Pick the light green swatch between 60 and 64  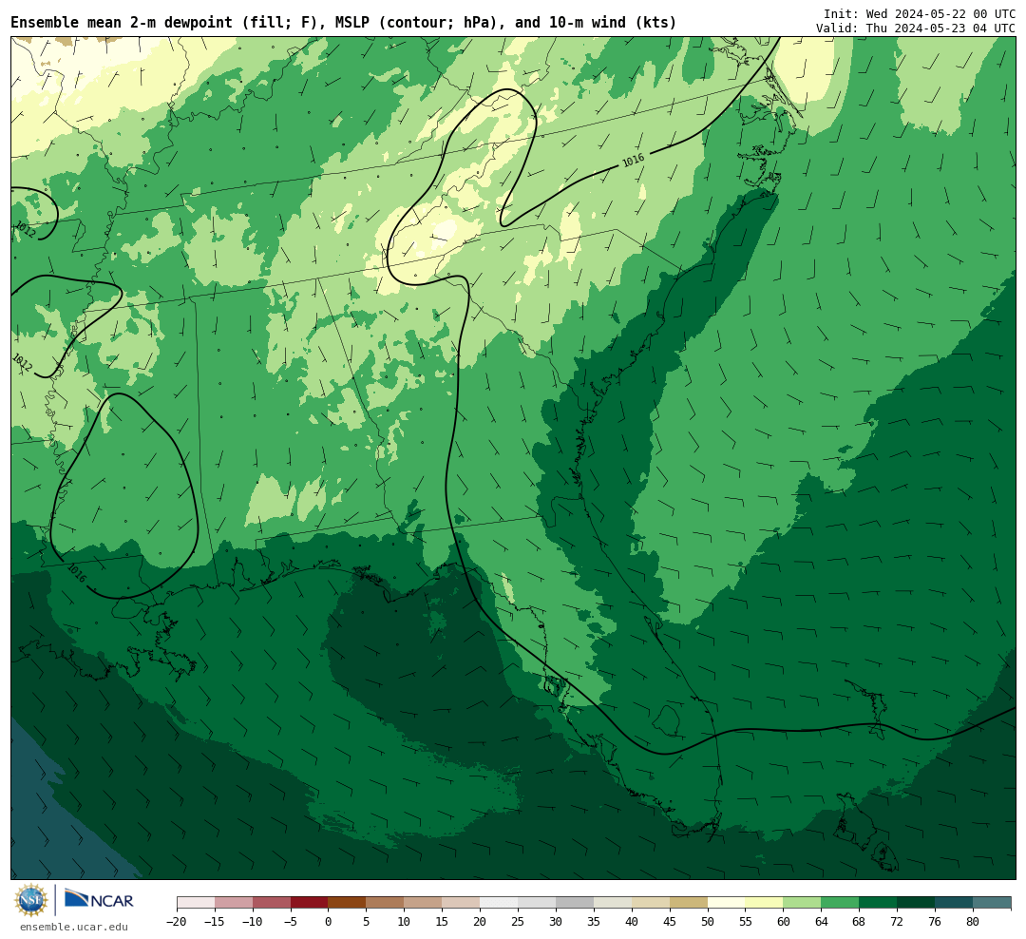coord(803,903)
